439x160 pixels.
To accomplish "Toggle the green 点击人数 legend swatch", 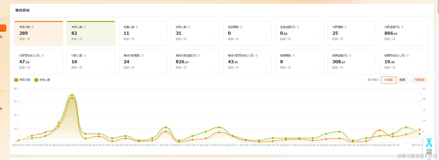I will [36, 80].
